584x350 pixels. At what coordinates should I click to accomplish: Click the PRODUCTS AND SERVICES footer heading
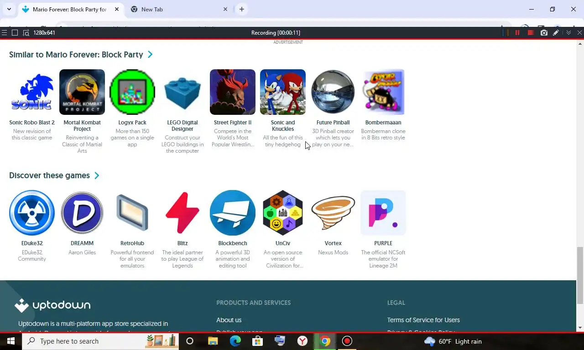(x=253, y=303)
